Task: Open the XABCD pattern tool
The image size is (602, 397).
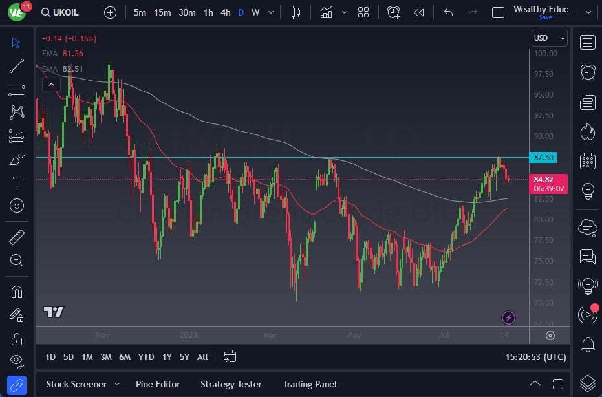Action: tap(16, 112)
